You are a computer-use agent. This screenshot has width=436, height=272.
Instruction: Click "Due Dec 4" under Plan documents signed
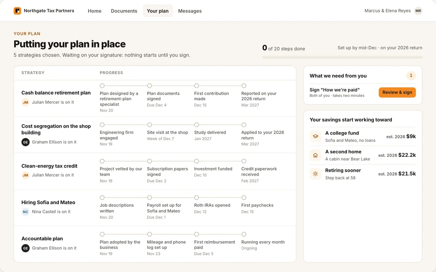[157, 105]
